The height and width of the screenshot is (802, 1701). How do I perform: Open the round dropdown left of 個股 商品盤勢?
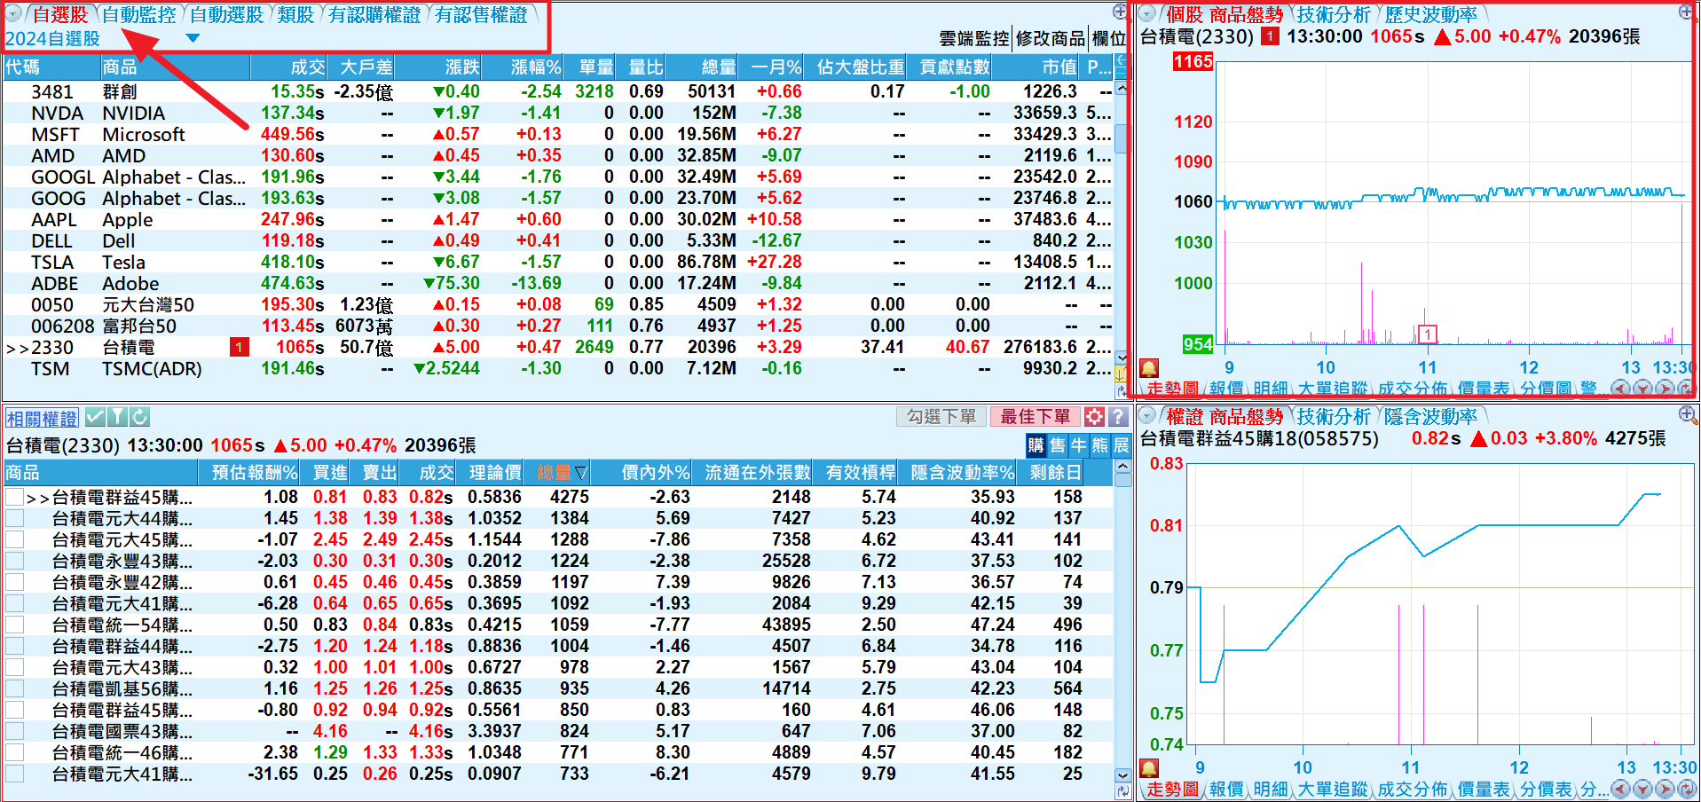(x=1147, y=14)
